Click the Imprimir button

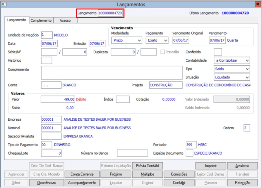pos(211,166)
